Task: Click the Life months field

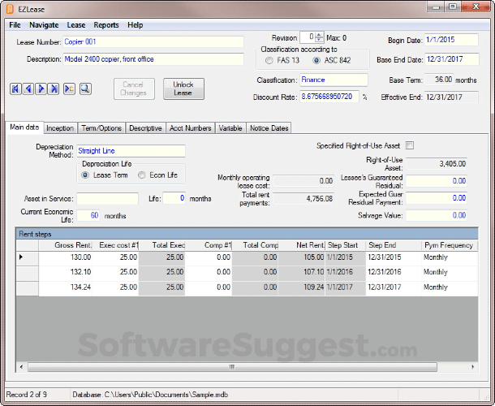Action: [x=174, y=198]
